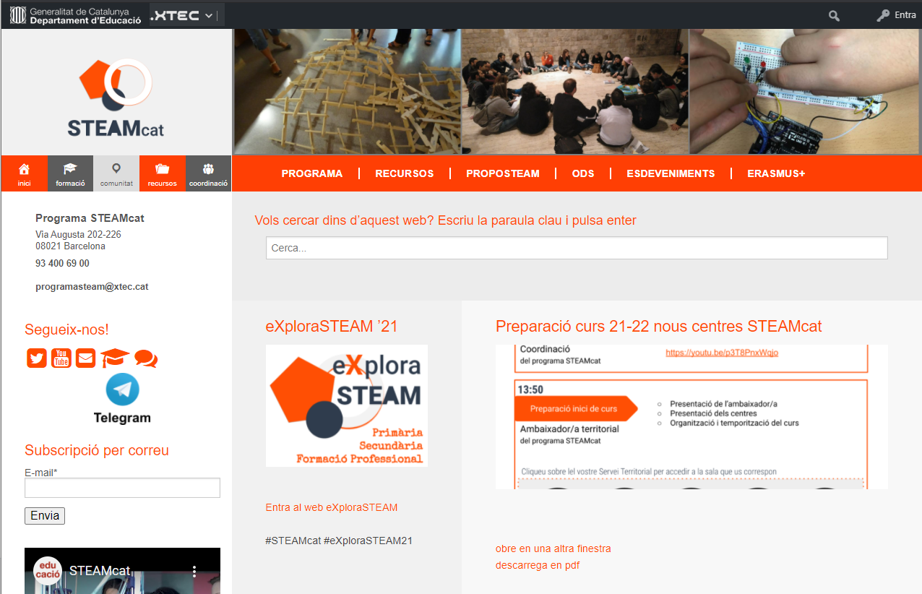Screen dimensions: 922x594
Task: Click the descarrega en pdf link
Action: pos(537,565)
